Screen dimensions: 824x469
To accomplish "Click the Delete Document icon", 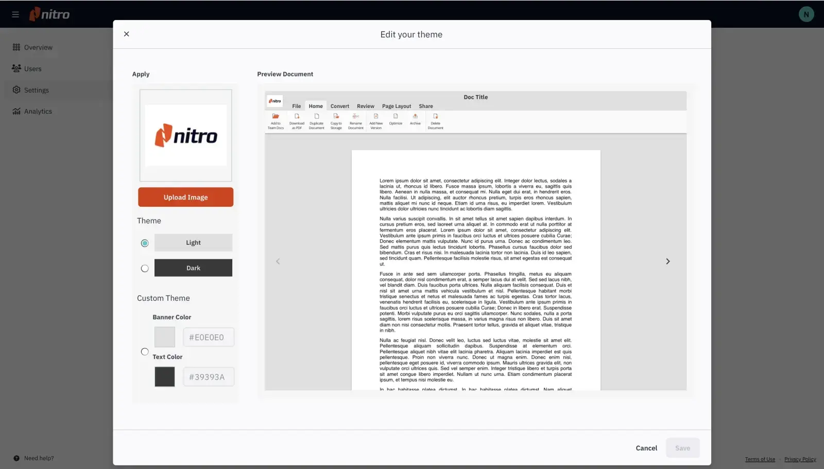I will [x=435, y=117].
